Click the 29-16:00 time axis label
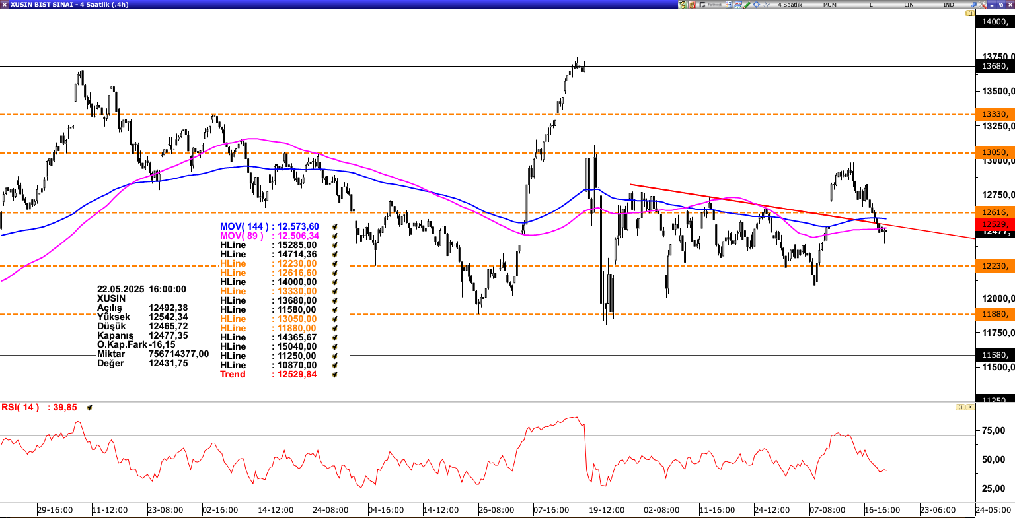The height and width of the screenshot is (518, 1015). point(55,510)
